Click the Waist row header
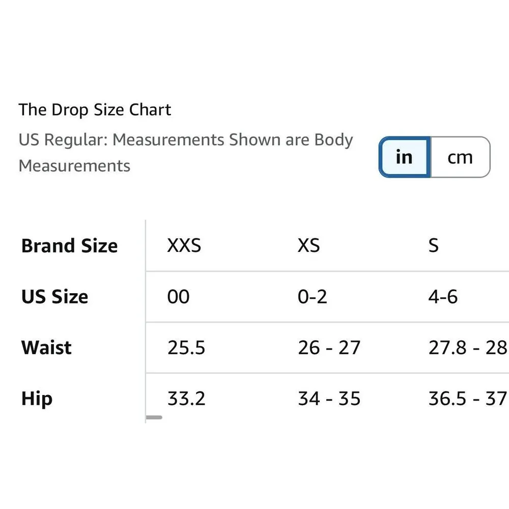The image size is (509, 509). pos(46,348)
